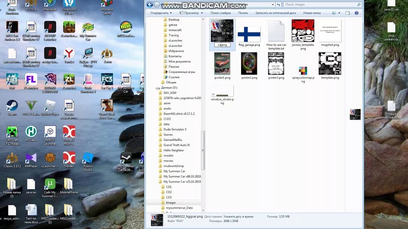The width and height of the screenshot is (408, 229).
Task: Open the MTA San Andreas 1.5 shortcut
Action: 12,31
